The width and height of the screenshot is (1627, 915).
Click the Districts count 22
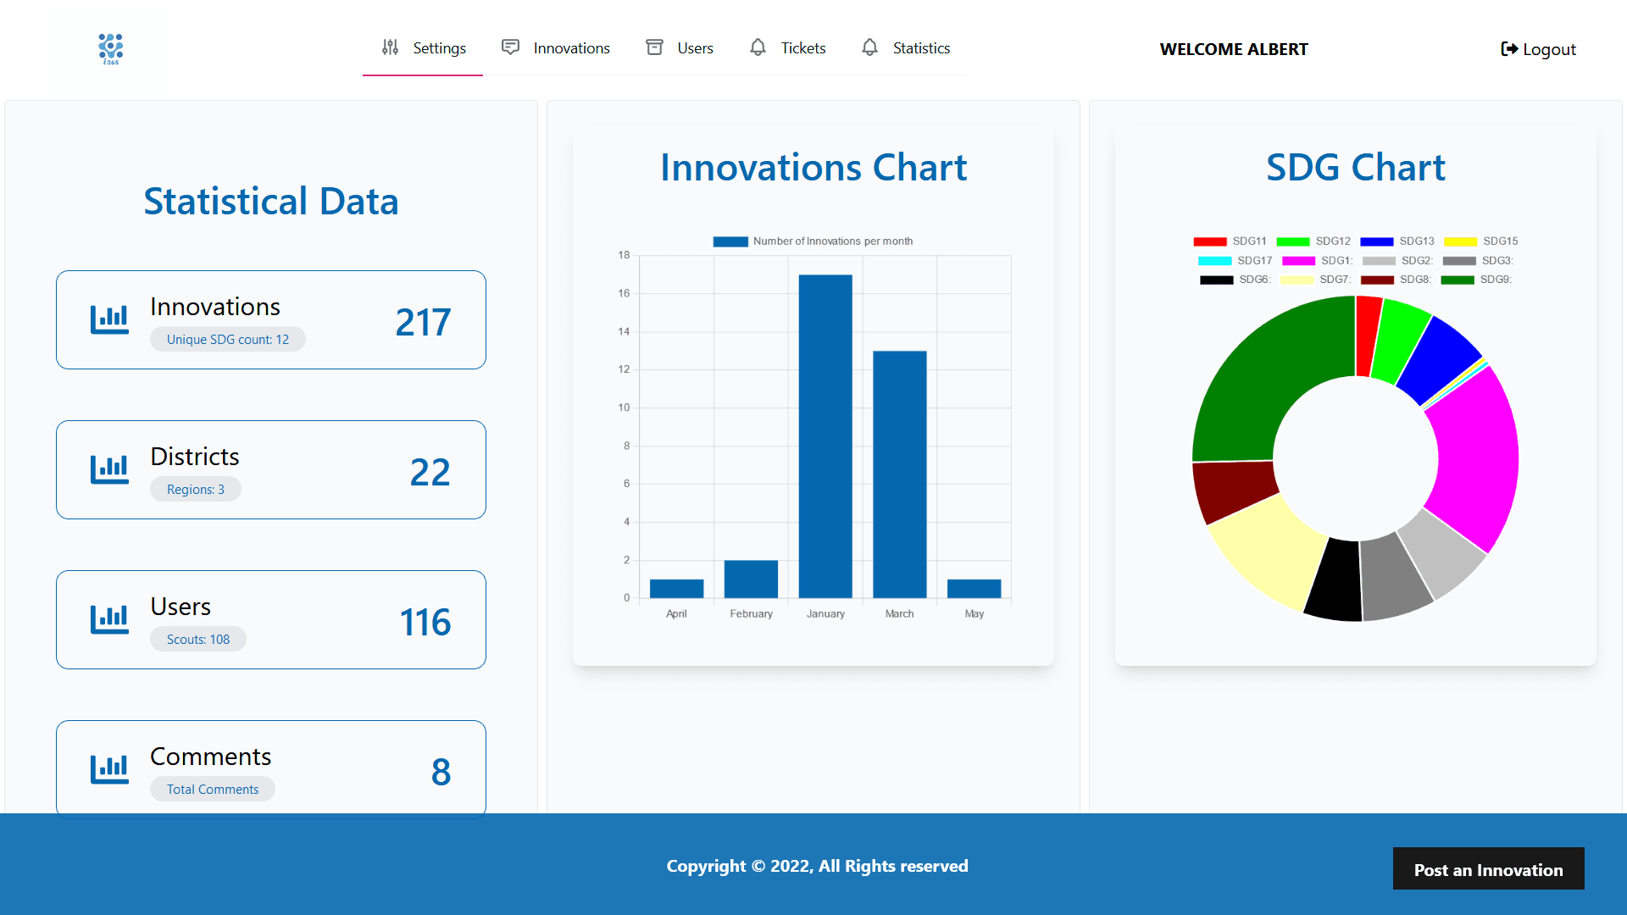[430, 472]
